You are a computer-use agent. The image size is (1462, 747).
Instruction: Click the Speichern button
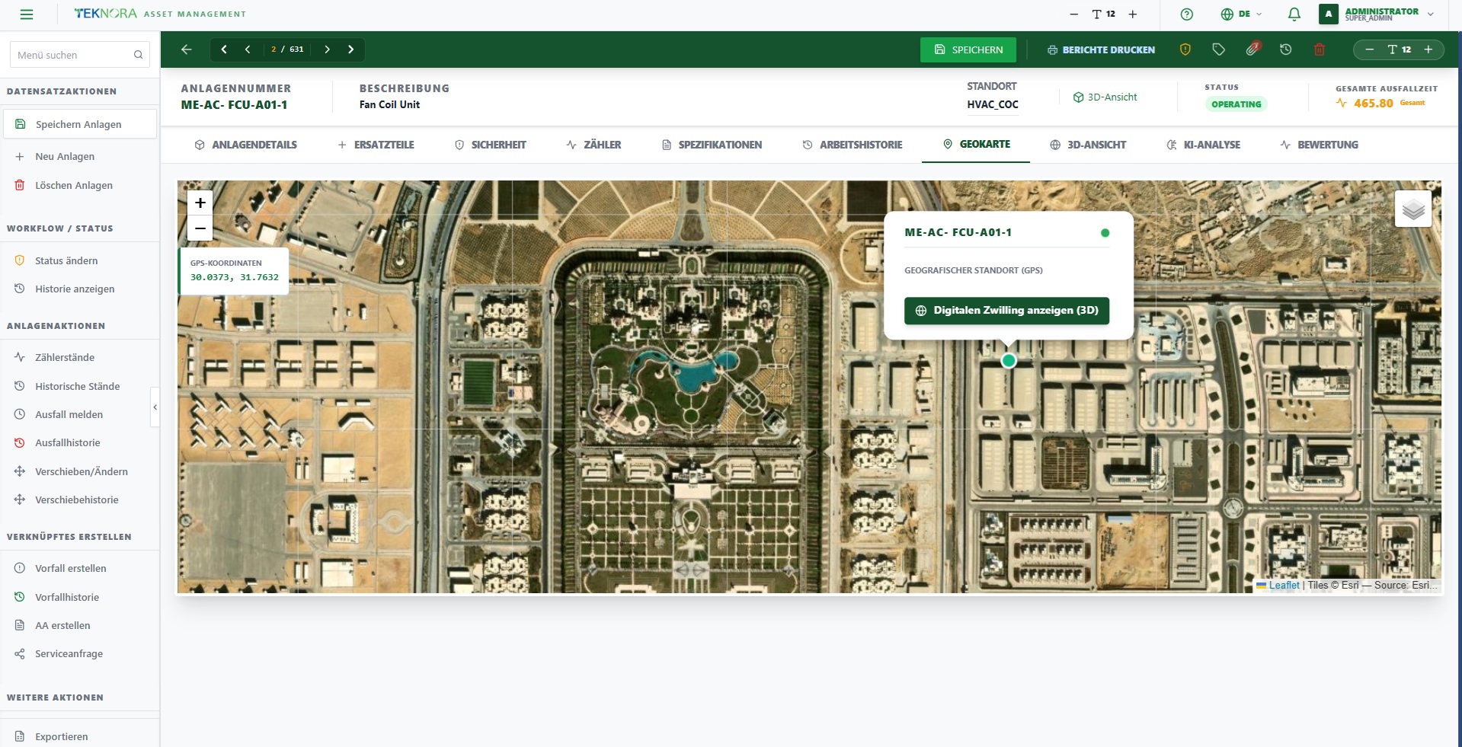pyautogui.click(x=968, y=49)
